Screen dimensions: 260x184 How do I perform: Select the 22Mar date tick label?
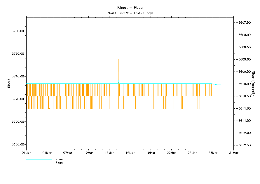coord(171,152)
